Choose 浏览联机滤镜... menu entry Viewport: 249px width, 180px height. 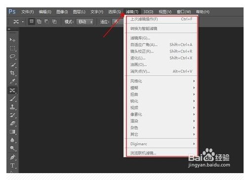(162, 153)
